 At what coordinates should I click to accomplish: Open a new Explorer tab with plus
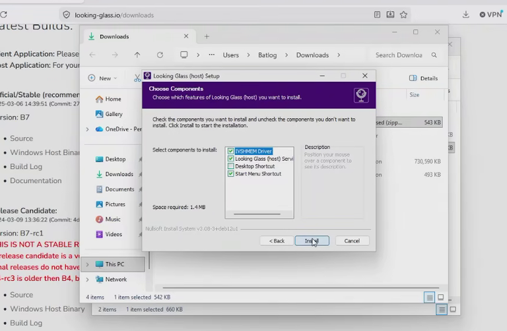(207, 36)
